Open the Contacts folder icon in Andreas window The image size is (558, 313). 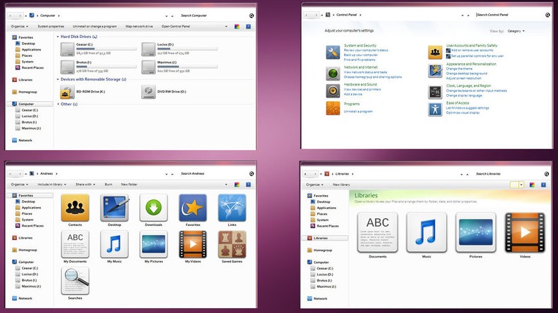(75, 208)
